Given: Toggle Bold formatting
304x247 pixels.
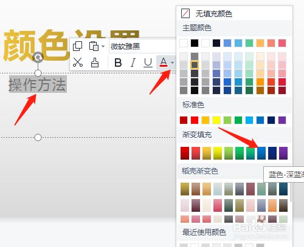Looking at the screenshot, I should pos(118,63).
